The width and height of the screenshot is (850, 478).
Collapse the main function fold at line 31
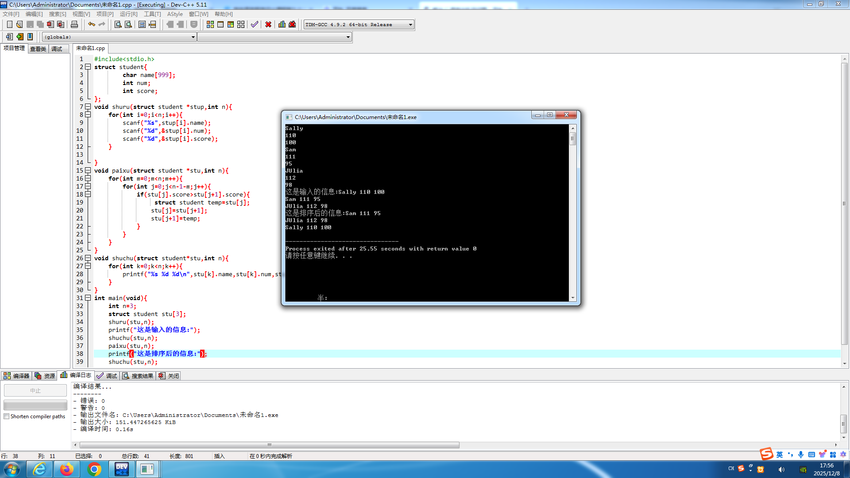click(x=88, y=298)
